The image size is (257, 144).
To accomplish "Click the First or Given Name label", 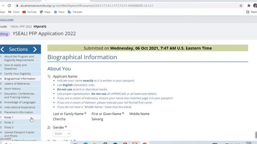I will (106, 114).
